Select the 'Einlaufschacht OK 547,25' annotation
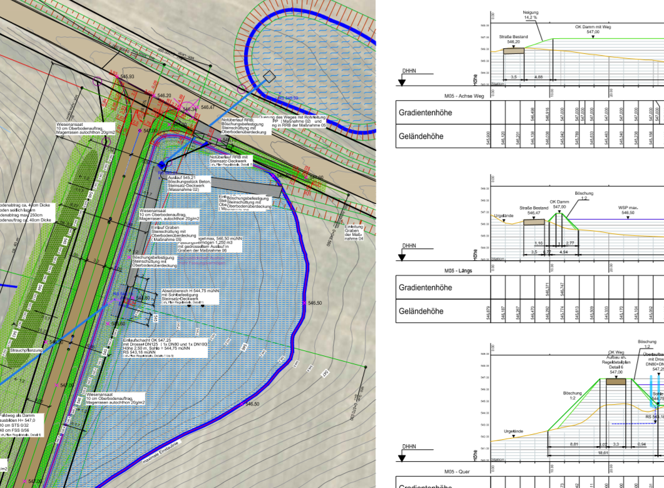664x488 pixels. (165, 348)
